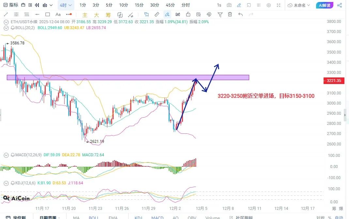Image resolution: width=349 pixels, height=219 pixels.
Task: Switch to the 10分 timeframe
Action: (124, 5)
